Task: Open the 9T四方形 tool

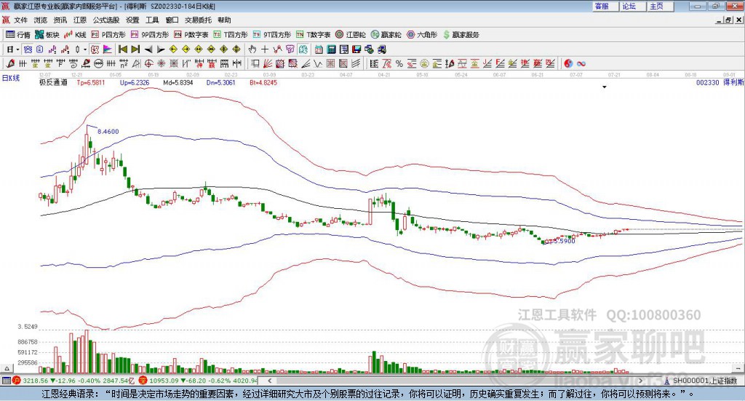Action: (272, 35)
